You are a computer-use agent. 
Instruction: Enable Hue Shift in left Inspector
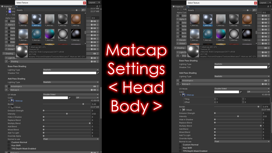pos(9,145)
